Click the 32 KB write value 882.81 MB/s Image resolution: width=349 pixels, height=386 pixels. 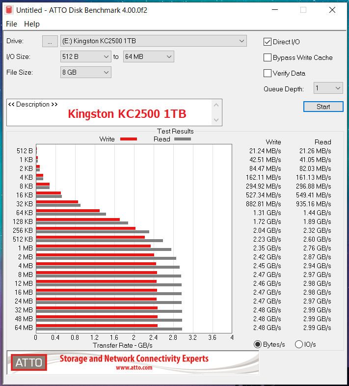(264, 204)
